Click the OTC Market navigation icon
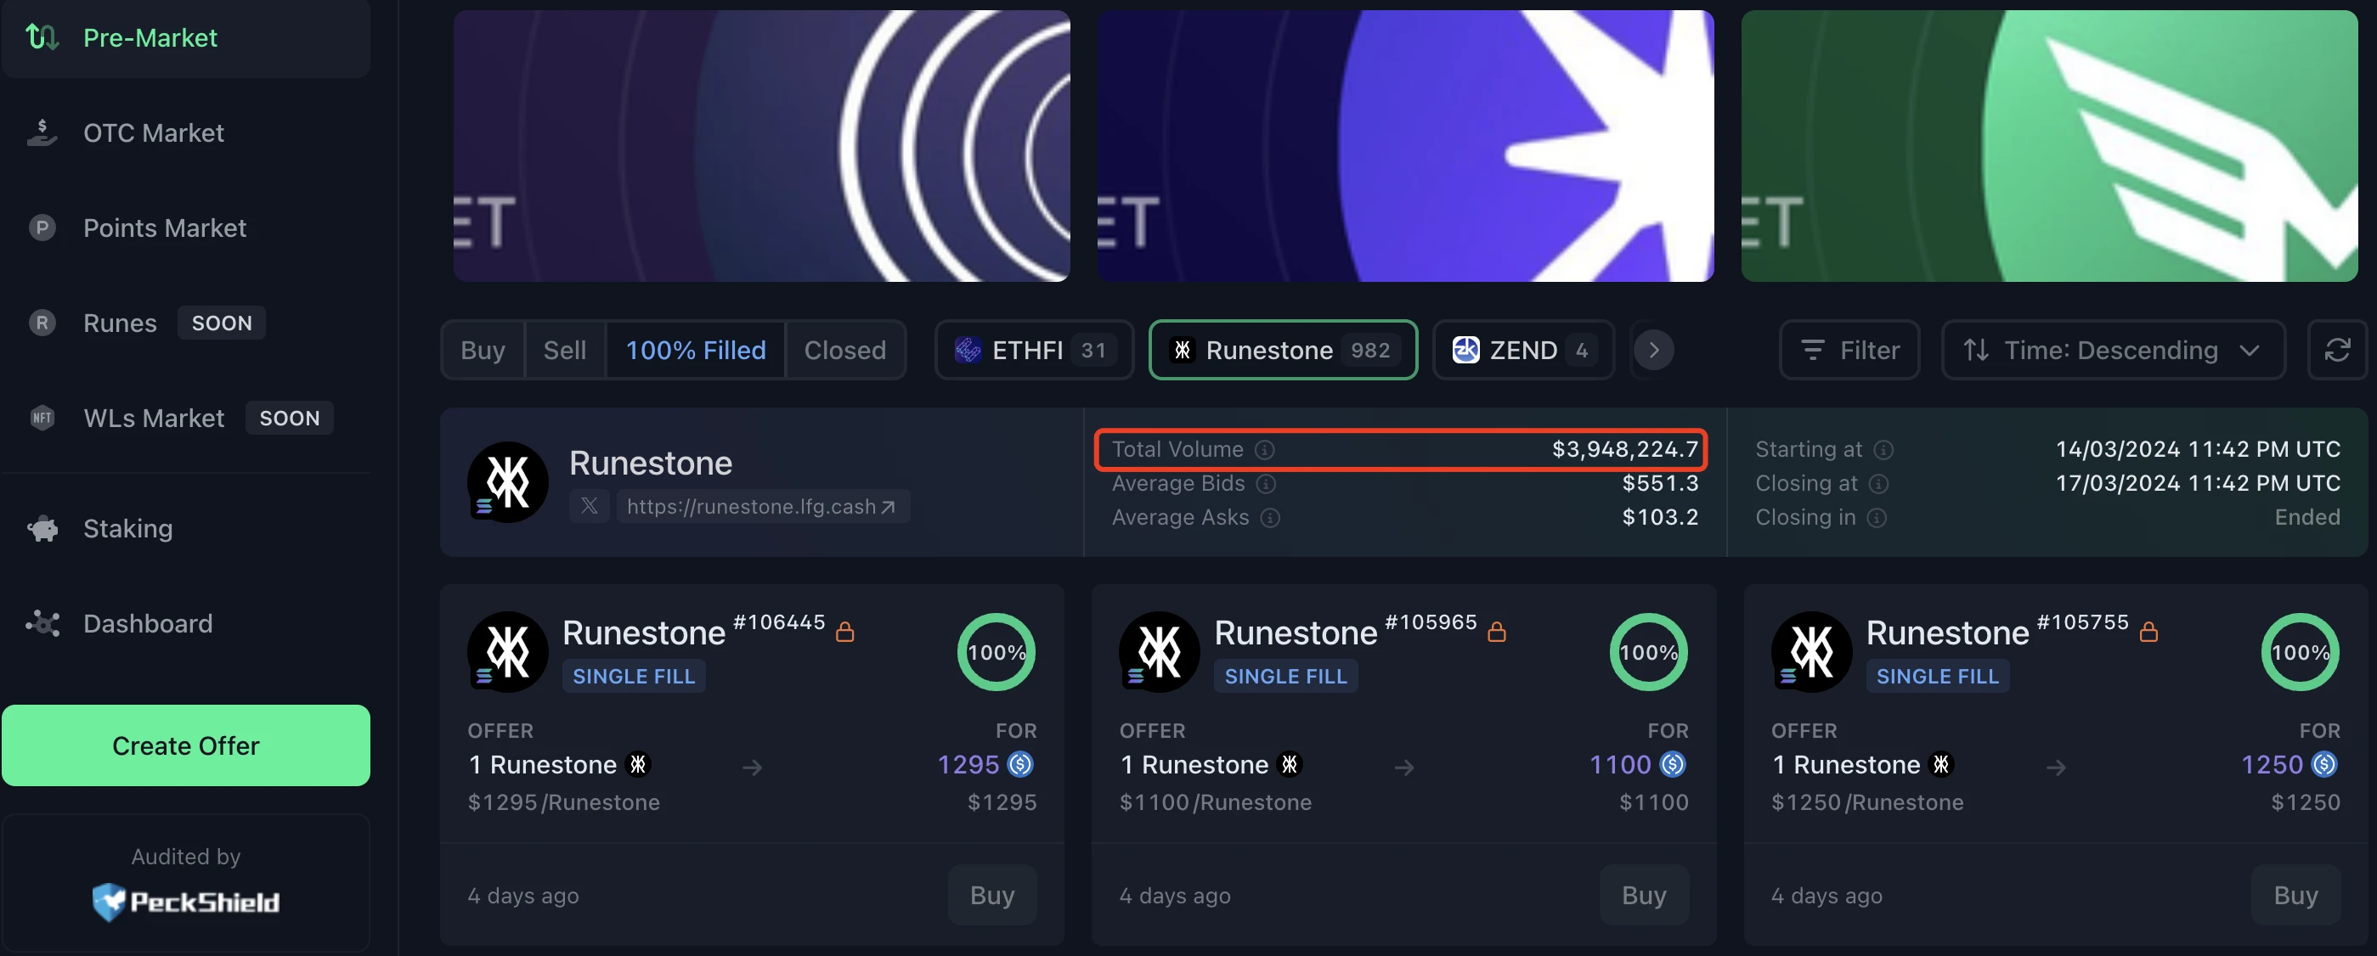2377x956 pixels. (x=44, y=132)
